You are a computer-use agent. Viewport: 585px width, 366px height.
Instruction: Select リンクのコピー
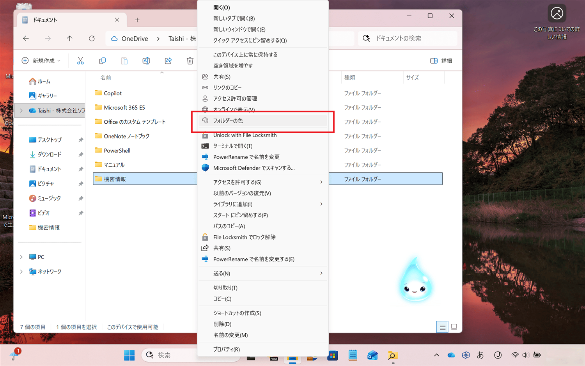[263, 88]
